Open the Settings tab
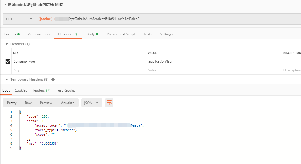This screenshot has width=301, height=164. (x=166, y=34)
